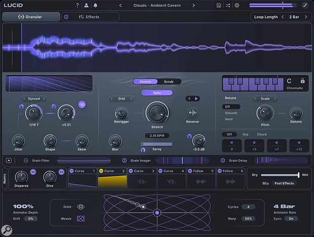Switch to the Granular tab
The image size is (314, 237).
point(31,17)
